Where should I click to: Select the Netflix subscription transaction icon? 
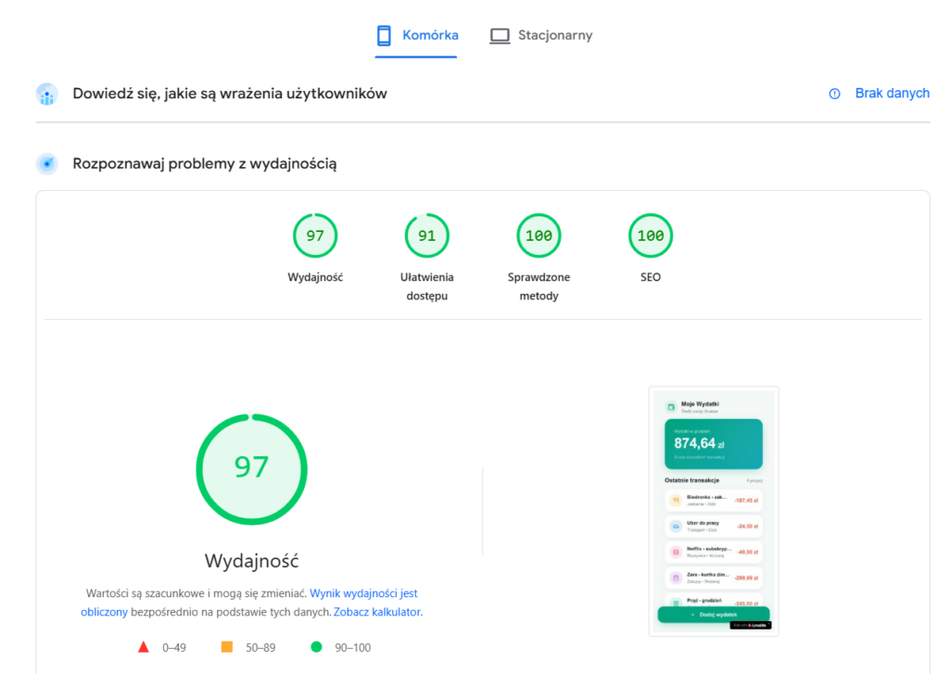(677, 551)
